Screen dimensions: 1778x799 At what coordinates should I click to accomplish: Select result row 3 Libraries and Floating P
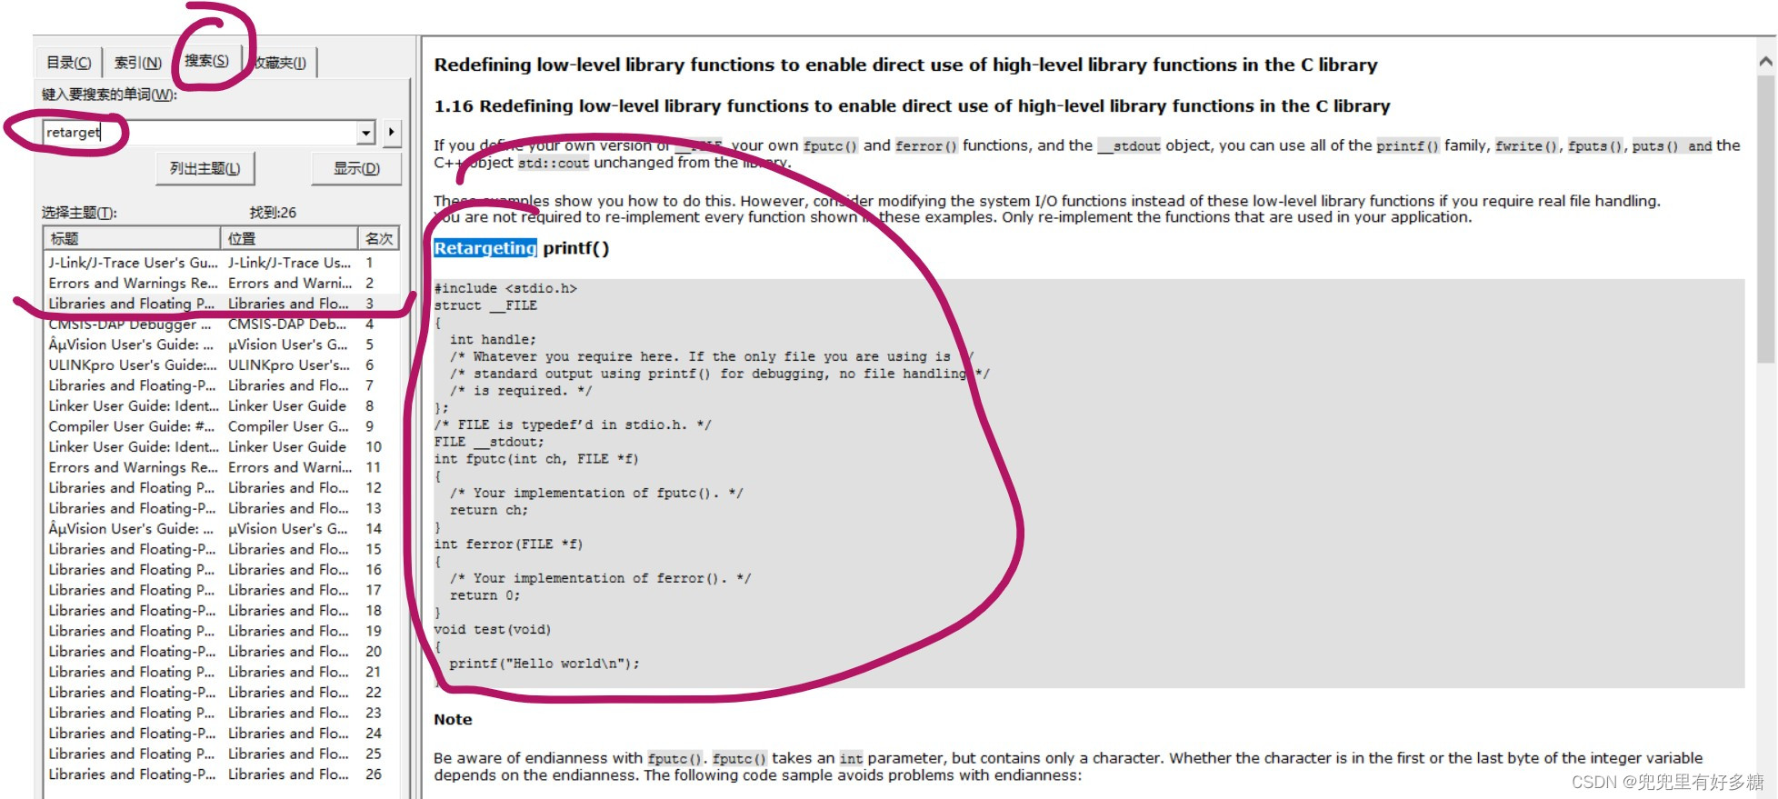(x=221, y=304)
